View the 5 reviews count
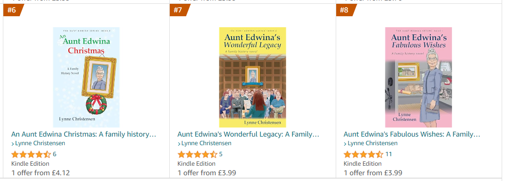Viewport: 505px width, 181px height. point(220,154)
